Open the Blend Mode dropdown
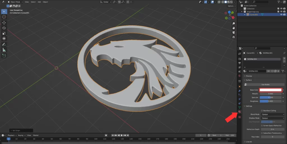 click(x=272, y=115)
